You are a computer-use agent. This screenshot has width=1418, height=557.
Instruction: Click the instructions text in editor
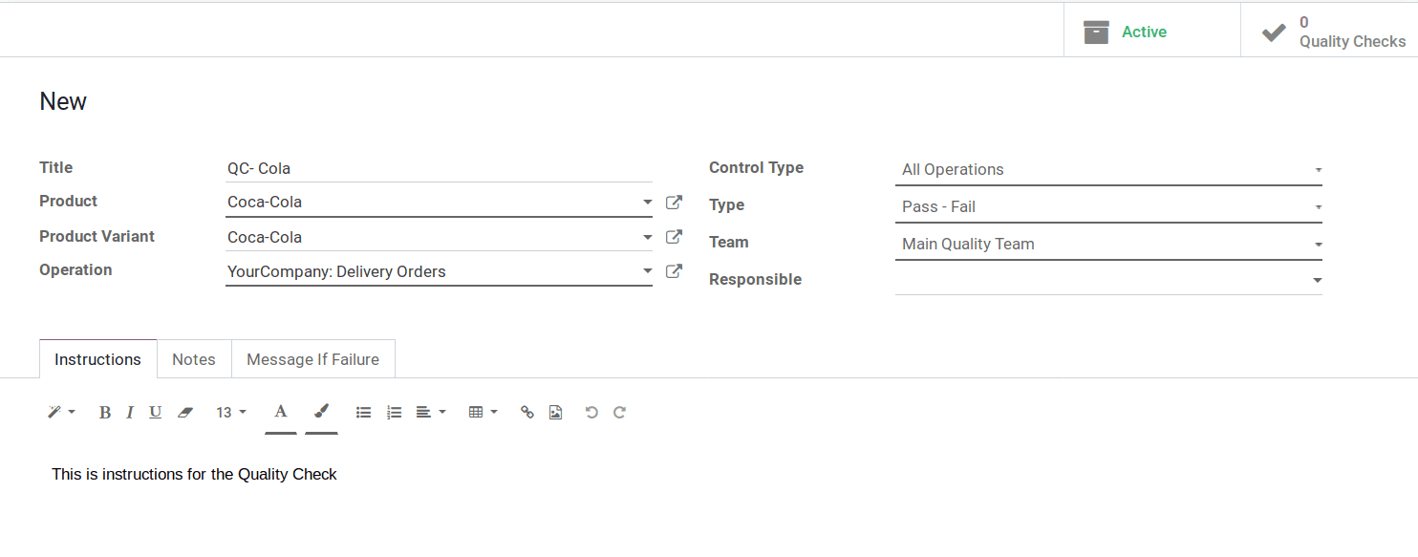[194, 474]
